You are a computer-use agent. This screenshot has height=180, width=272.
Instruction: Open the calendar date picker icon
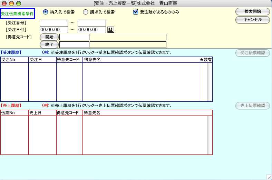click(111, 30)
